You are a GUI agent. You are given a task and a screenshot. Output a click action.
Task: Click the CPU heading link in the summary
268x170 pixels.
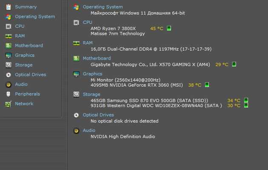pos(87,23)
